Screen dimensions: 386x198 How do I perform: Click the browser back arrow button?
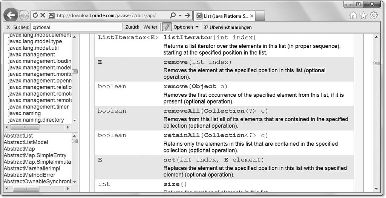coord(11,15)
